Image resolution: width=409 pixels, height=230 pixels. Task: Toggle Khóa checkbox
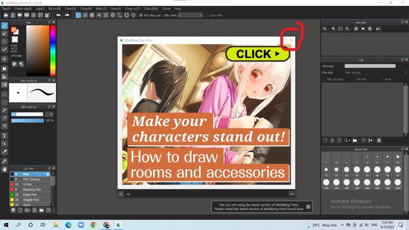tap(382, 79)
